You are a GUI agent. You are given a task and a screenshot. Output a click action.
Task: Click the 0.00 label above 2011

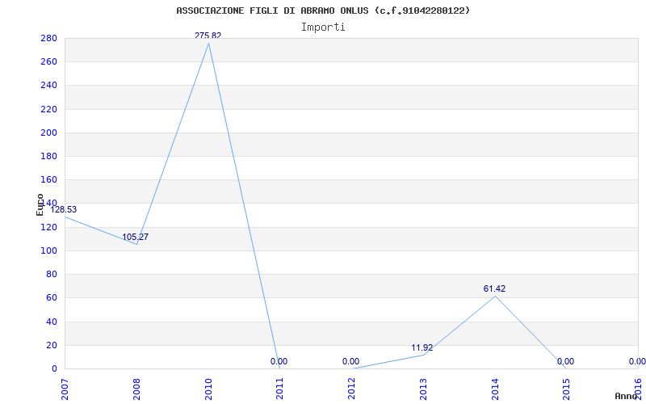pos(279,361)
